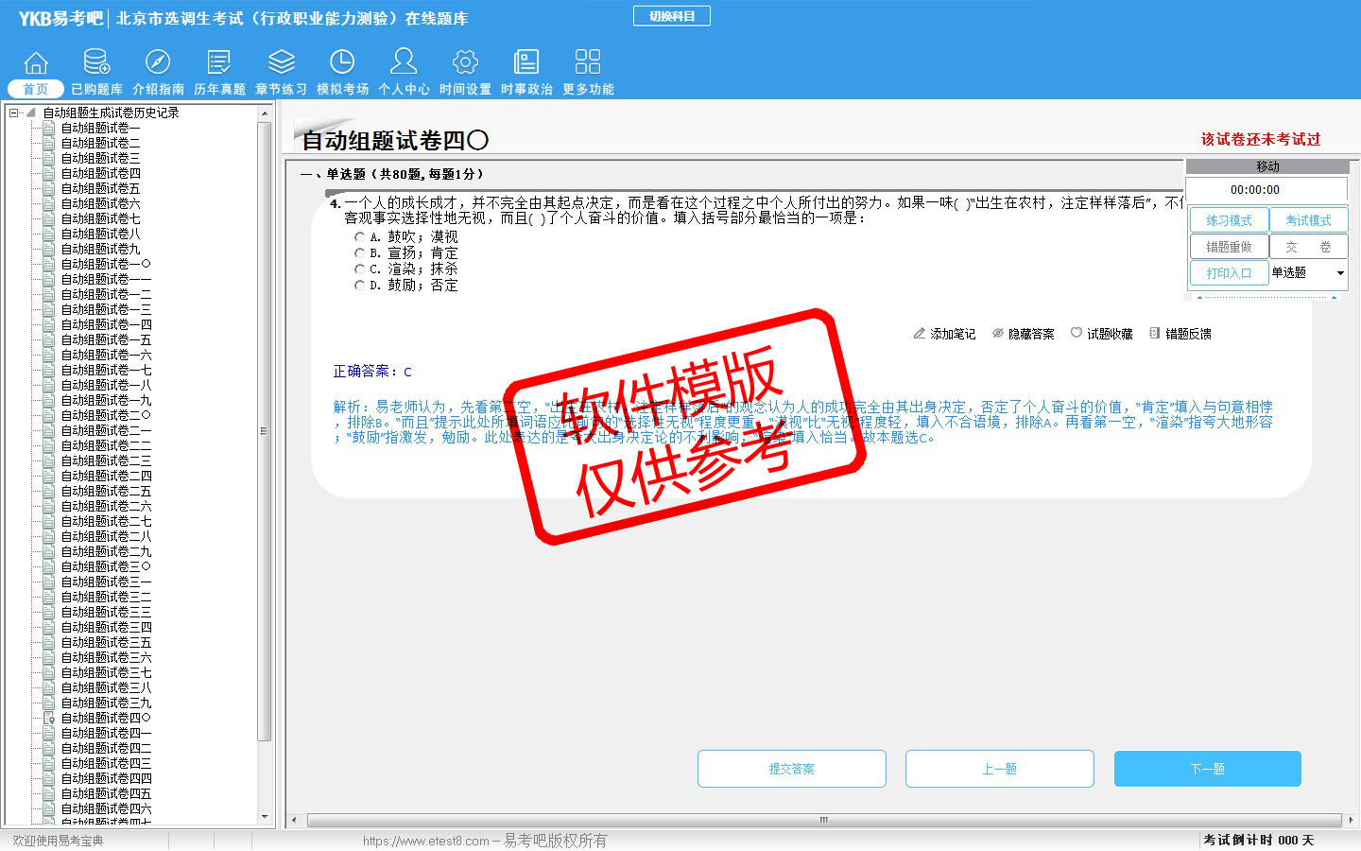Click the 该试卷还未考试过 notice
This screenshot has width=1361, height=851.
pos(1261,139)
